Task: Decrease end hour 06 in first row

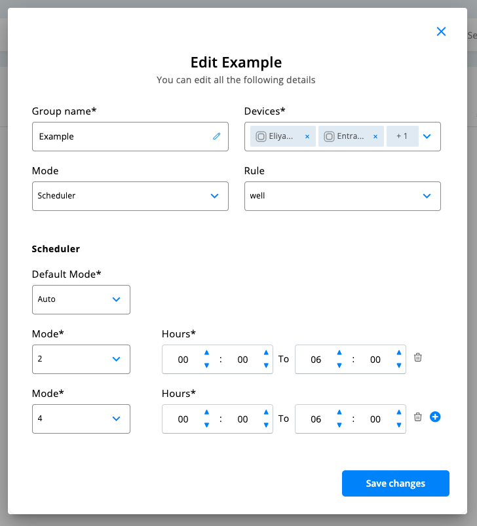Action: pos(339,366)
